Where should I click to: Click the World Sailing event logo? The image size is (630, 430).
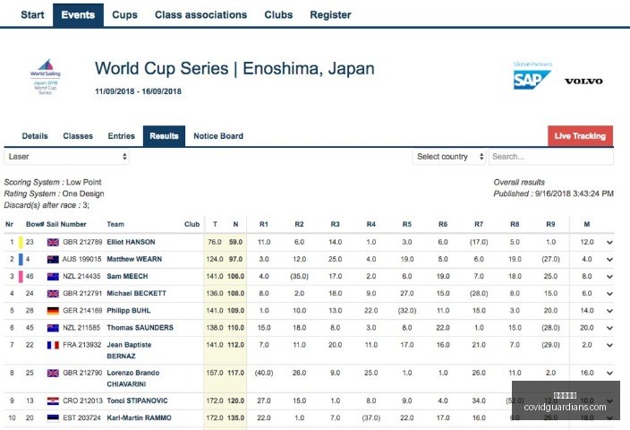(46, 76)
